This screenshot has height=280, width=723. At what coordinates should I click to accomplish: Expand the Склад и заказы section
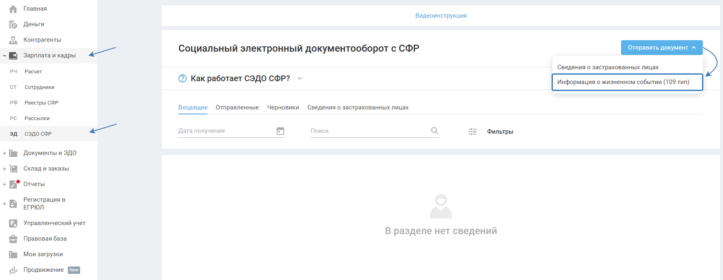[4, 169]
